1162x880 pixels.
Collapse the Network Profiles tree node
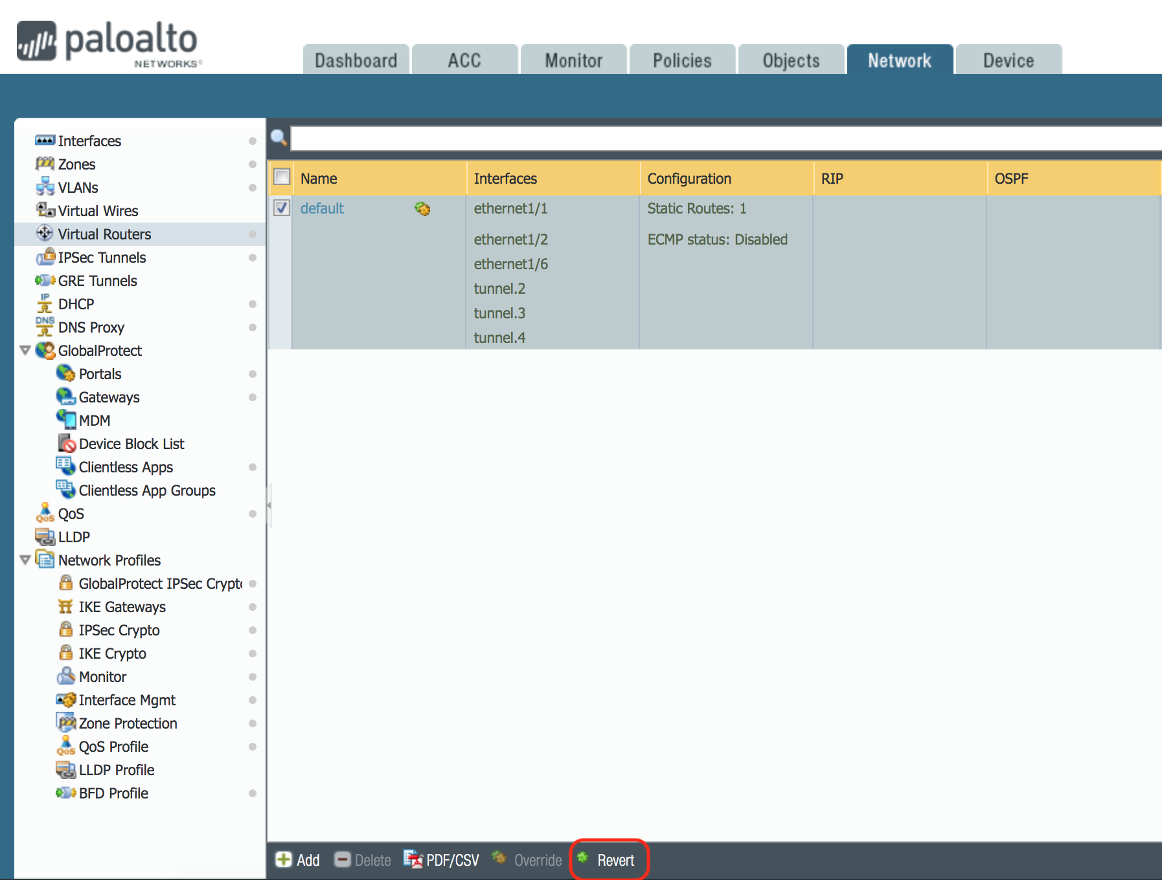(25, 560)
